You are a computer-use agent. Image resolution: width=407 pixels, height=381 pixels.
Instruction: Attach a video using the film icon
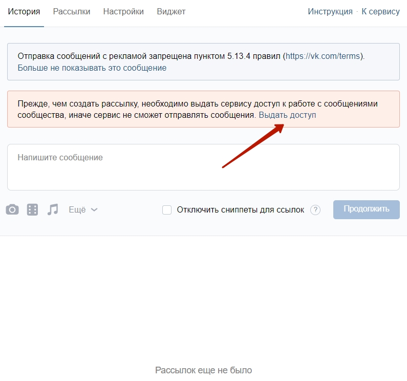[32, 209]
